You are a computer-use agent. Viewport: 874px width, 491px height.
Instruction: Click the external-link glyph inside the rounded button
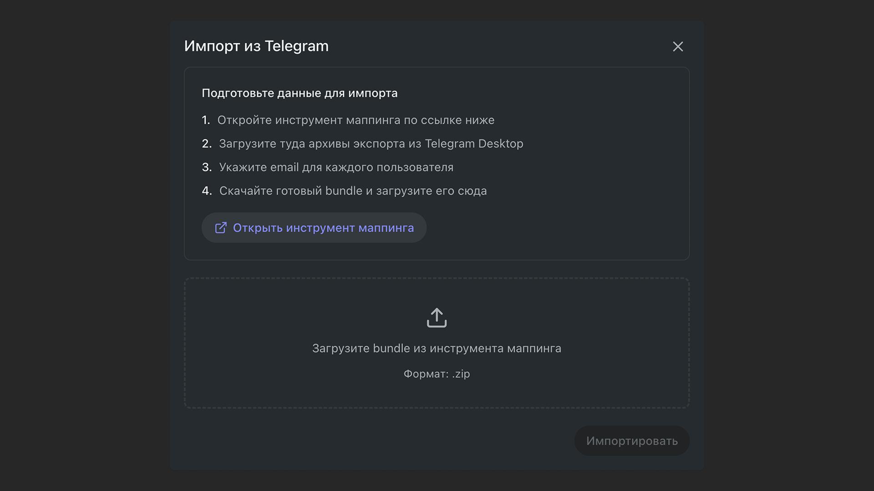click(x=221, y=228)
